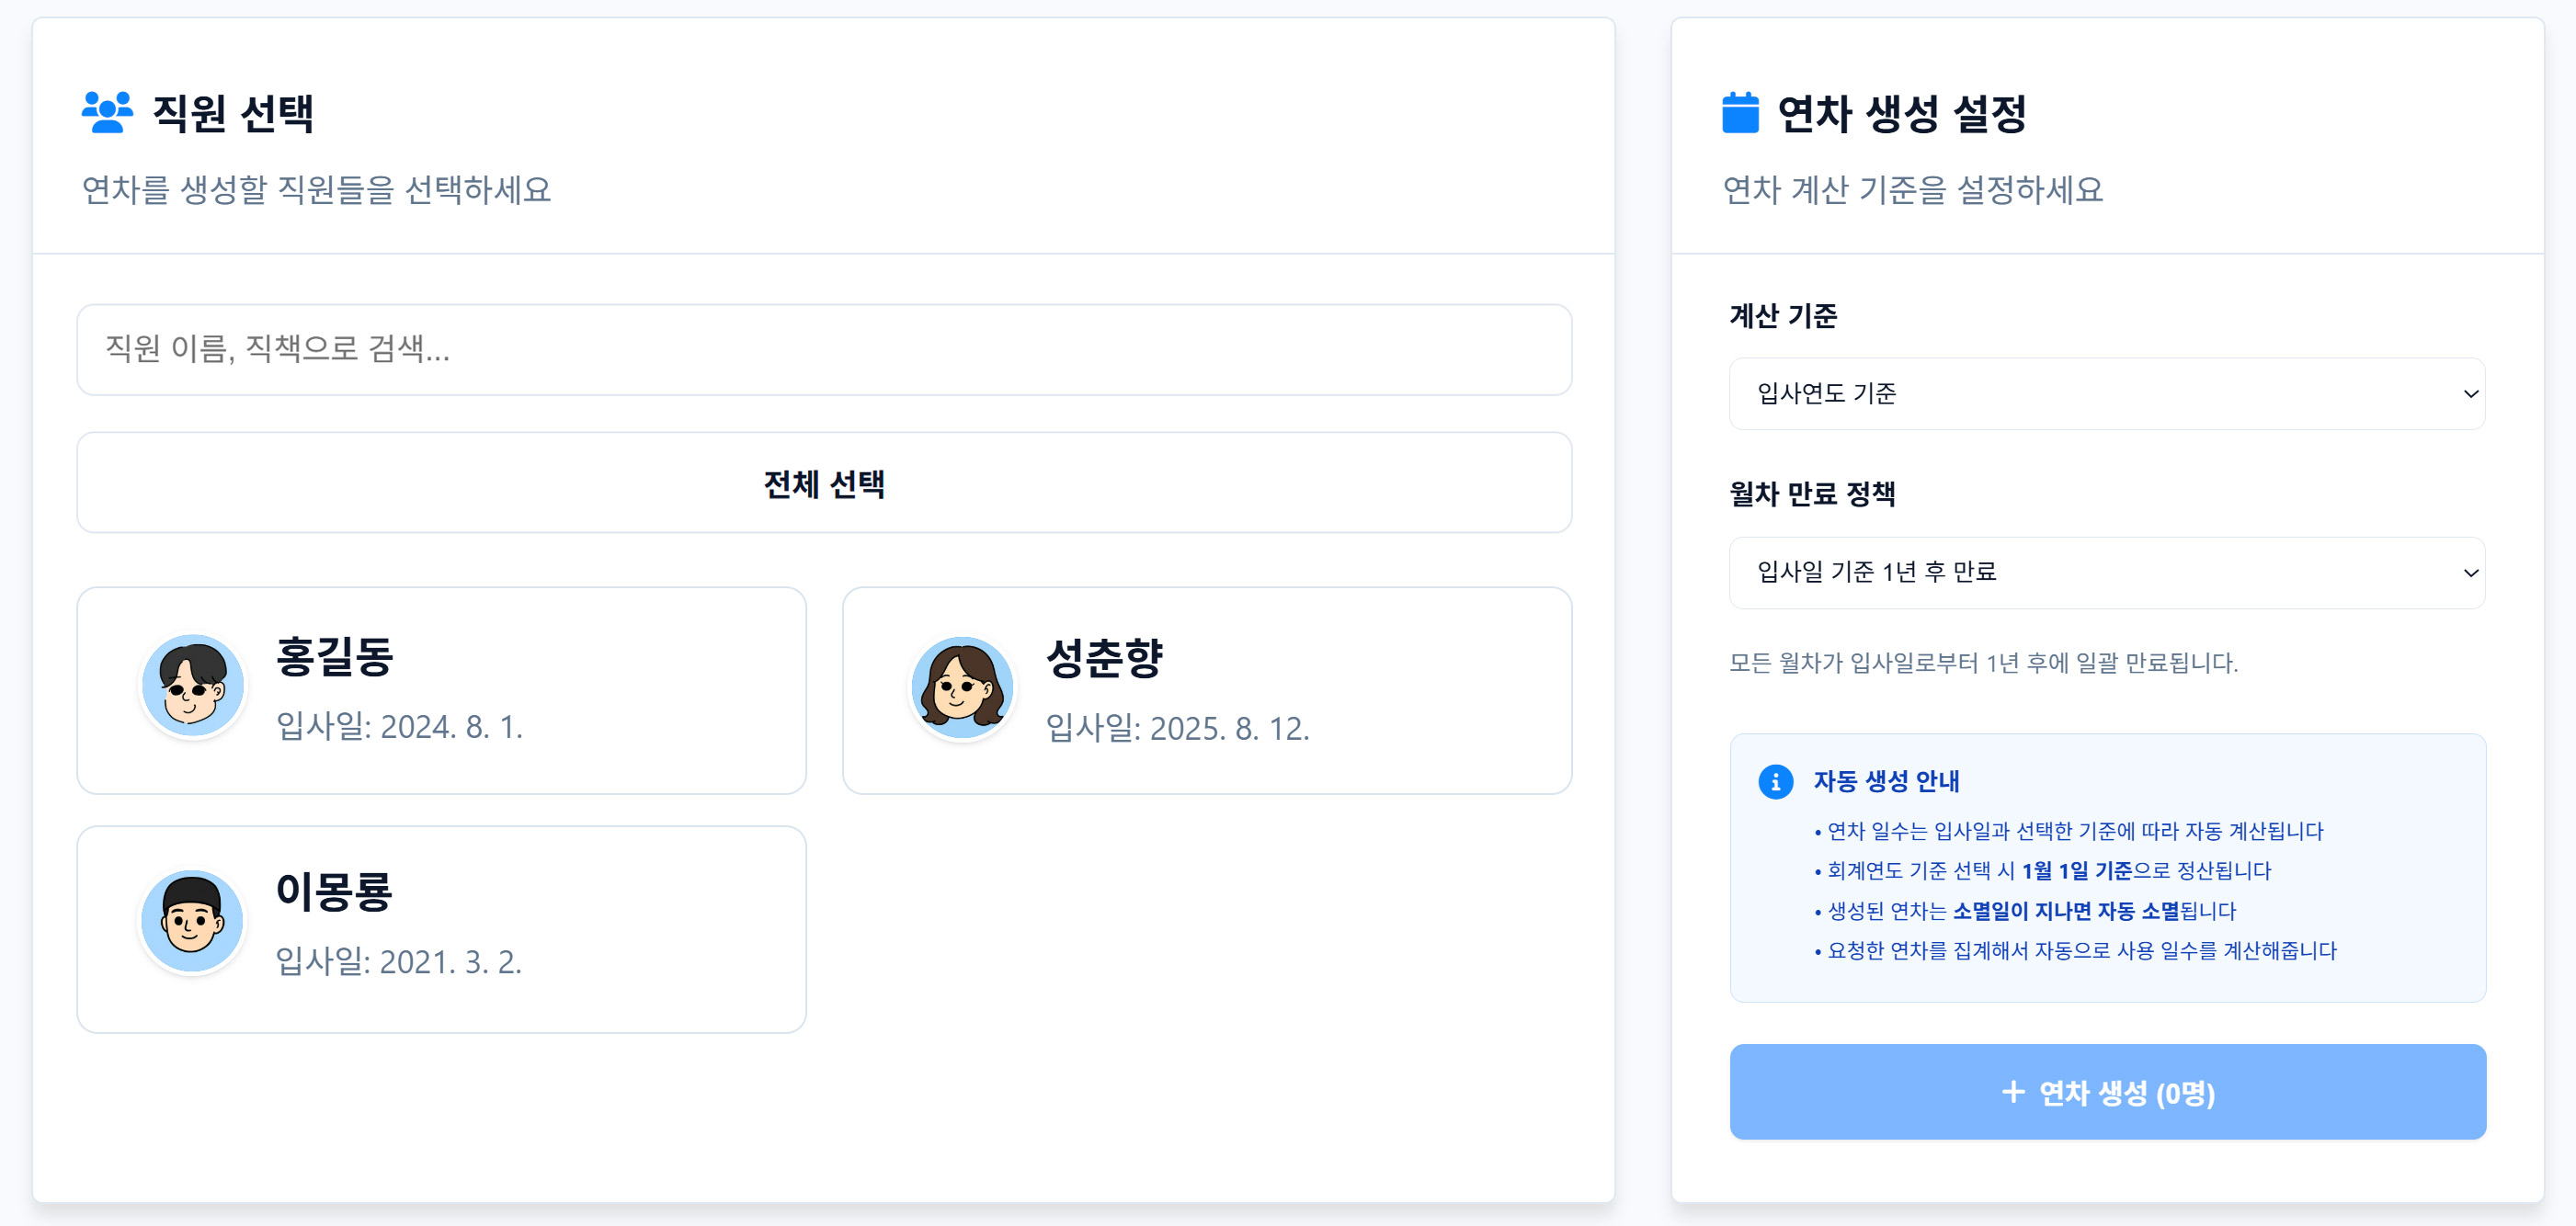Viewport: 2576px width, 1226px height.
Task: Focus the employee name search field
Action: tap(823, 349)
